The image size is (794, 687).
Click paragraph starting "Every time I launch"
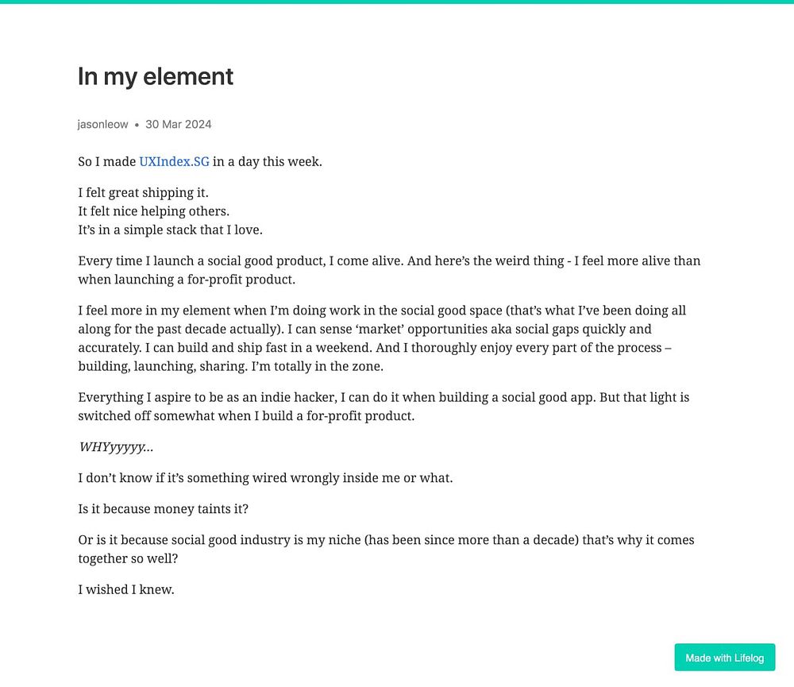389,270
